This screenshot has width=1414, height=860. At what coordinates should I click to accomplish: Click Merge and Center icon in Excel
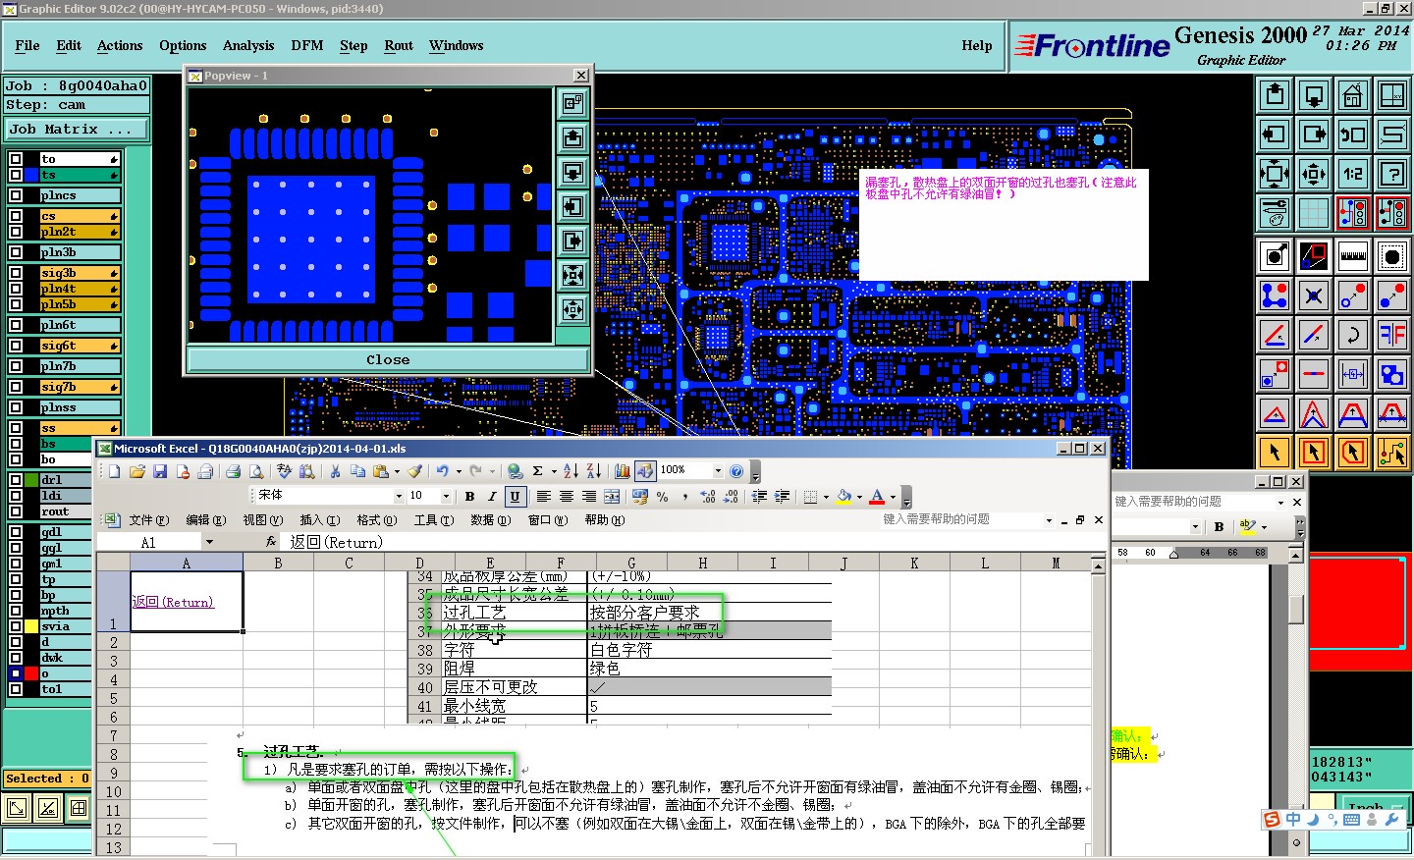612,497
